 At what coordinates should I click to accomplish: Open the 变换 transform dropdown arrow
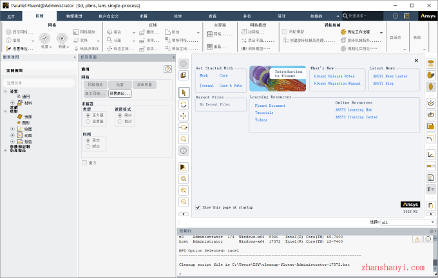[x=98, y=41]
